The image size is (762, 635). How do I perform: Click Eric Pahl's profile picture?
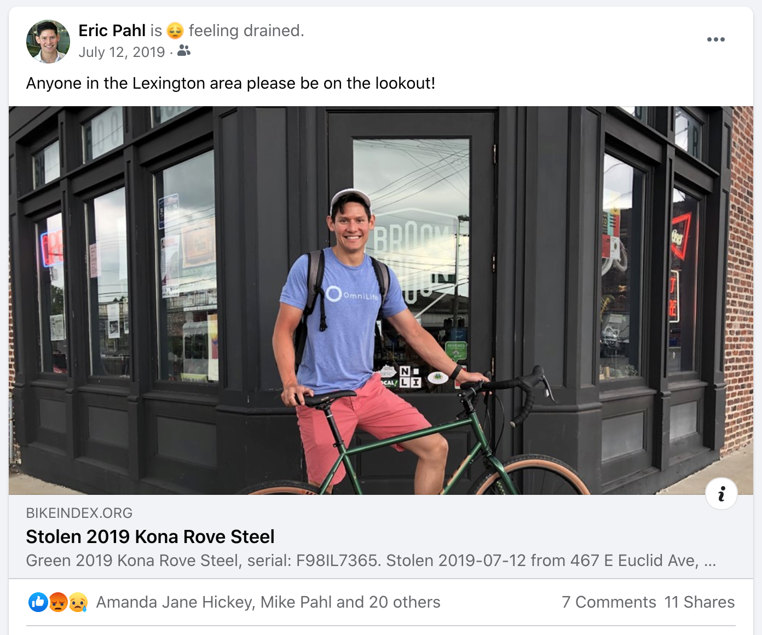click(x=48, y=42)
